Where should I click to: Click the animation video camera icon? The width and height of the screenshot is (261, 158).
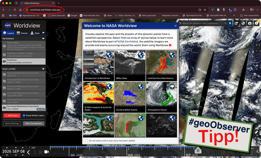47,152
